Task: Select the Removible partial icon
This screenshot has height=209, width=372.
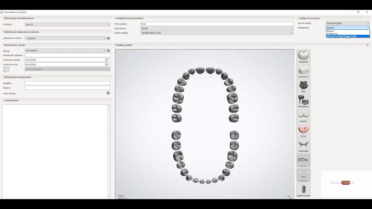Action: [x=303, y=145]
